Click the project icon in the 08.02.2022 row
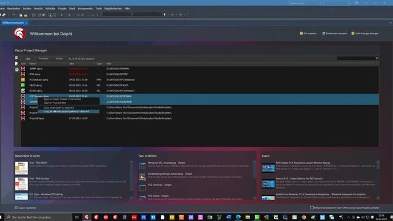Screen dimensions: 393x221 (x=23, y=91)
